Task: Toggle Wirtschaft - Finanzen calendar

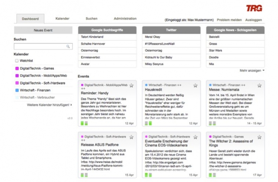Action: point(17,90)
